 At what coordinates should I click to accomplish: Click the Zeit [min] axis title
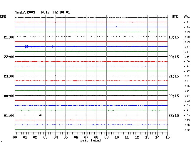(91, 140)
